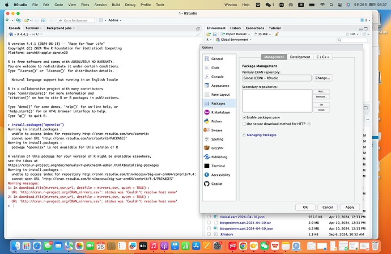Click Cancel in the Options dialog
This screenshot has height=254, width=391.
pos(328,207)
